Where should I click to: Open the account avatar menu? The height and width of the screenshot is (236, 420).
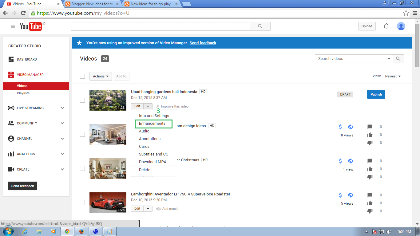point(401,26)
